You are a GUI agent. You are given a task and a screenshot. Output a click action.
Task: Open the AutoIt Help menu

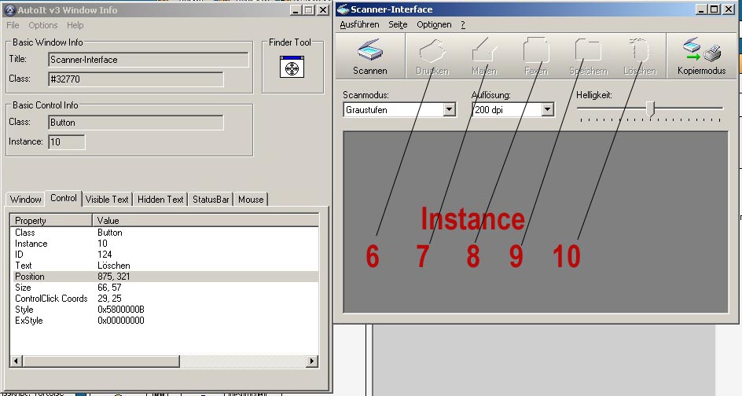[x=75, y=25]
